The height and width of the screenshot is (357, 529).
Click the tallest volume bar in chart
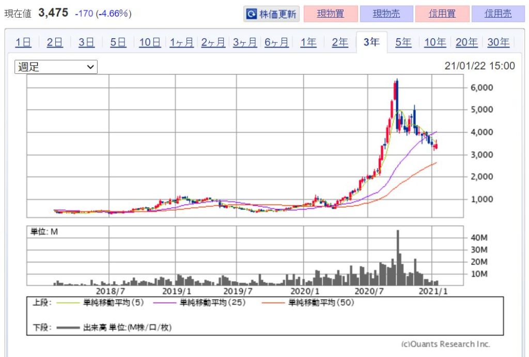pyautogui.click(x=398, y=257)
